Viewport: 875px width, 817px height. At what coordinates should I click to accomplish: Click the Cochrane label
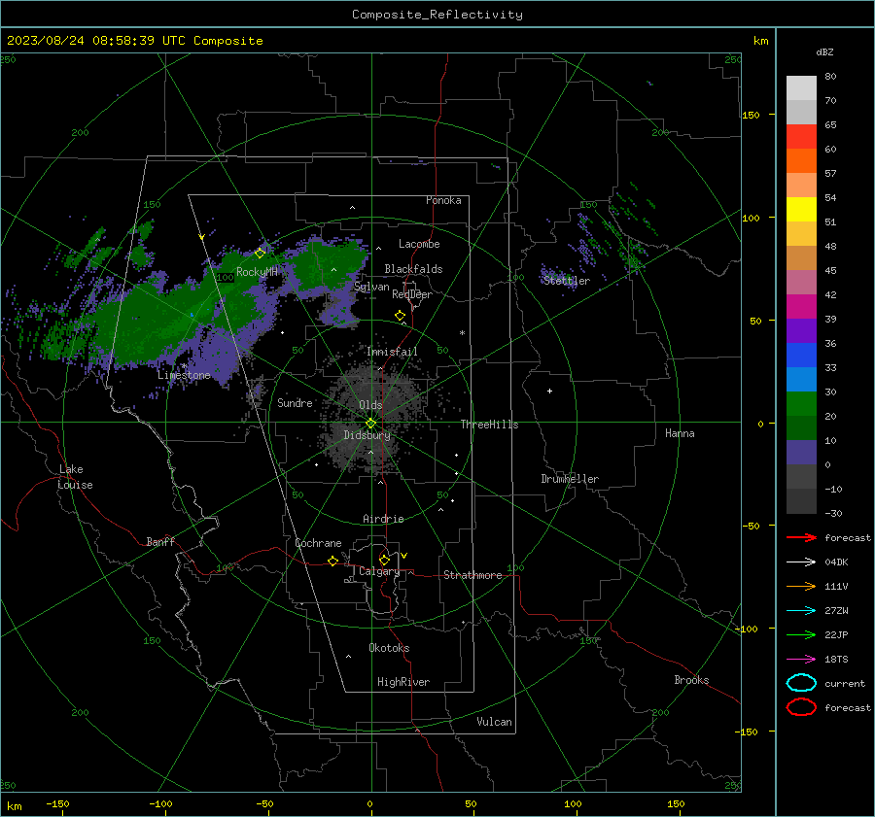pyautogui.click(x=318, y=543)
